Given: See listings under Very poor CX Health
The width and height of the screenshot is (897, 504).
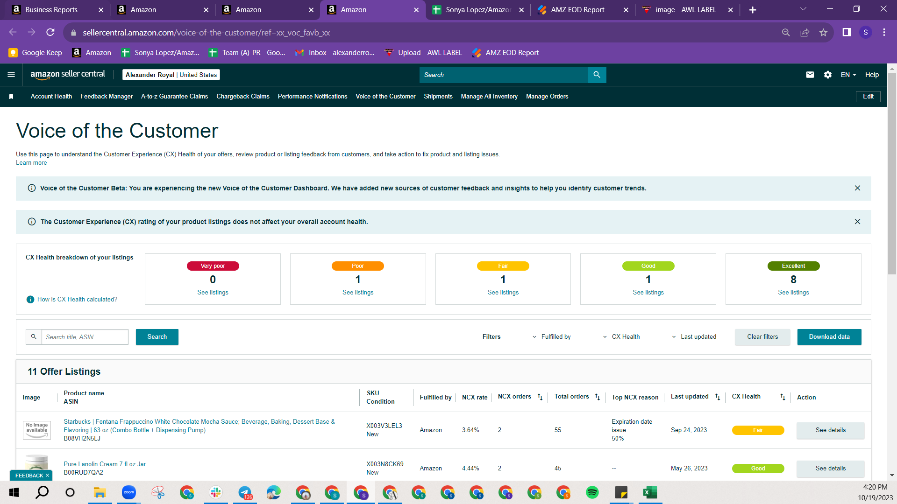Looking at the screenshot, I should [213, 293].
